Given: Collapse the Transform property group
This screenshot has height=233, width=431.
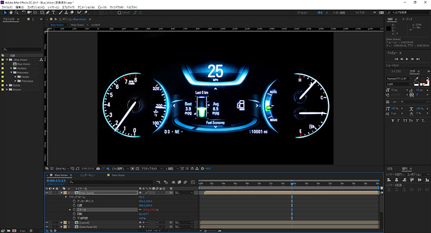Looking at the screenshot, I should click(x=66, y=197).
